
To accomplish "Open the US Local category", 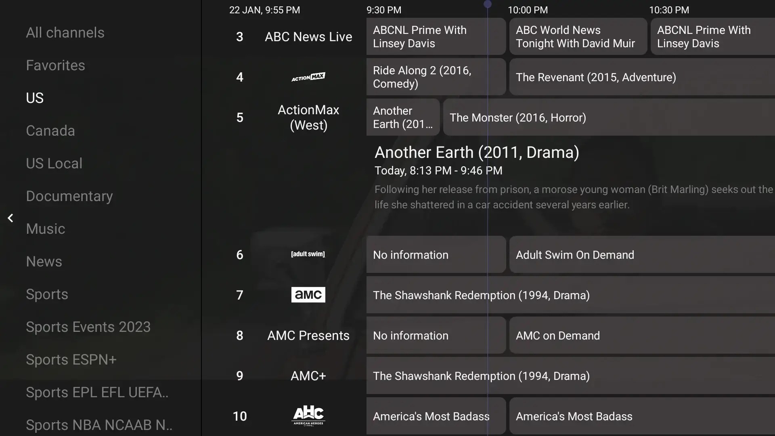I will click(x=54, y=163).
